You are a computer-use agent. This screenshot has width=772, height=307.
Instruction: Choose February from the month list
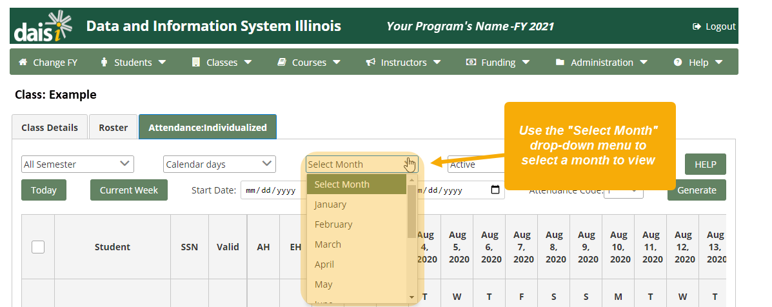pyautogui.click(x=357, y=224)
